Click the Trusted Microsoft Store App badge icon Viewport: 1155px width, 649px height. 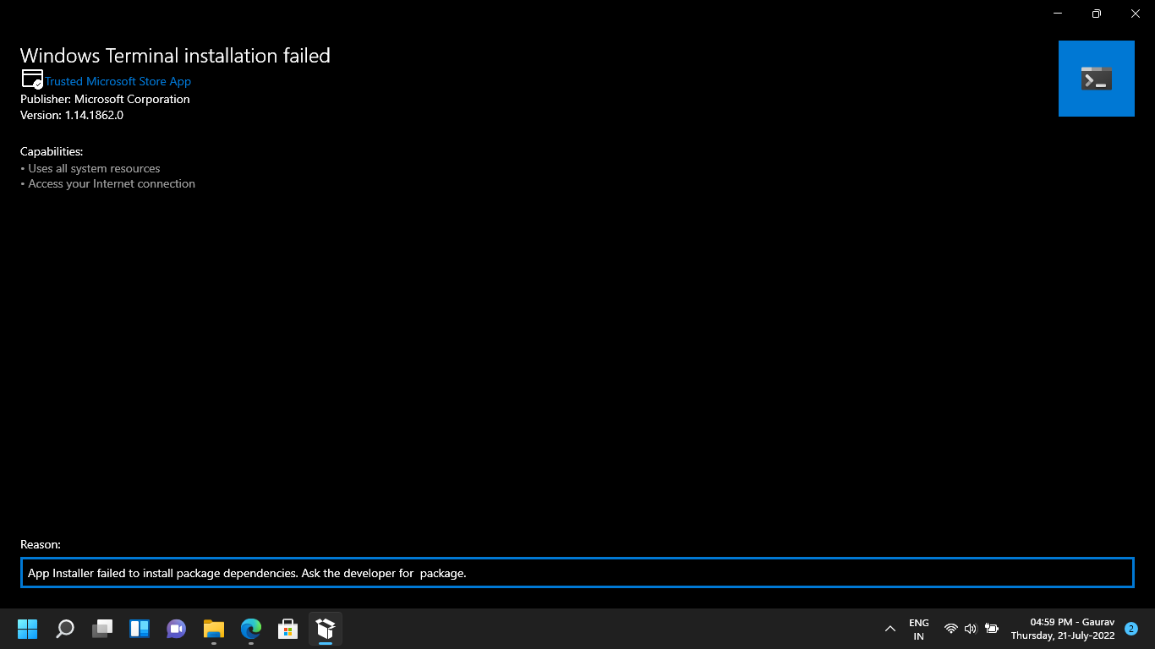tap(30, 78)
